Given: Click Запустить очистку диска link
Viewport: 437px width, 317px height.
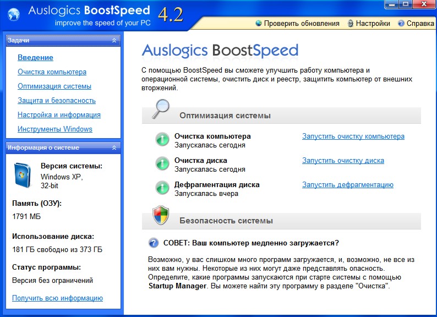Looking at the screenshot, I should [x=343, y=161].
